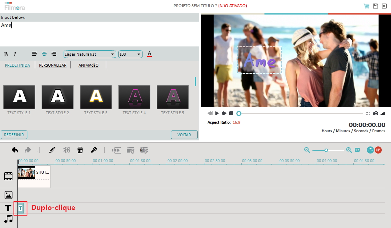Select the TEXT STYLE 3 preset thumbnail
391x228 pixels.
click(96, 97)
